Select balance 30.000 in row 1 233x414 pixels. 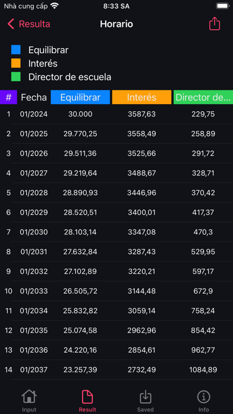80,114
